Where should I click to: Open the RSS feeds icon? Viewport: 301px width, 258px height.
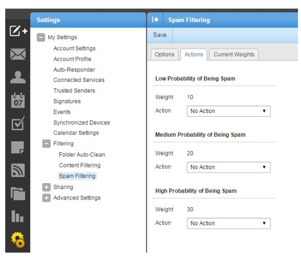(18, 170)
